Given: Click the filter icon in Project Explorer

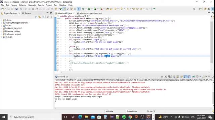Looking at the screenshot, I should [x=43, y=17].
